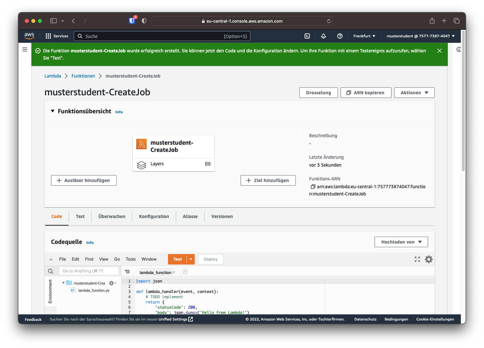The width and height of the screenshot is (484, 348).
Task: Open the Frankfurt region dropdown
Action: 364,36
